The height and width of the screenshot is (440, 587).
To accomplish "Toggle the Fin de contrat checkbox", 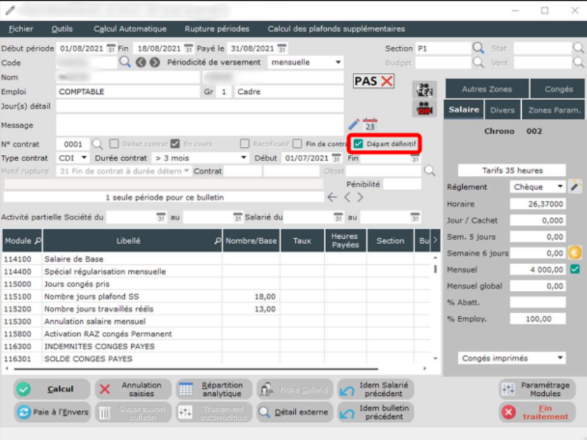I will click(297, 144).
